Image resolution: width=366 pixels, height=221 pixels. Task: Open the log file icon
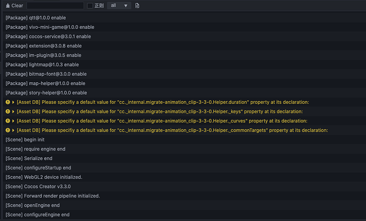[x=137, y=5]
